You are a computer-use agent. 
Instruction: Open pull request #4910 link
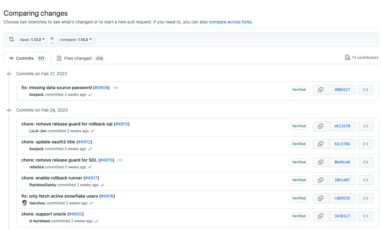[121, 124]
